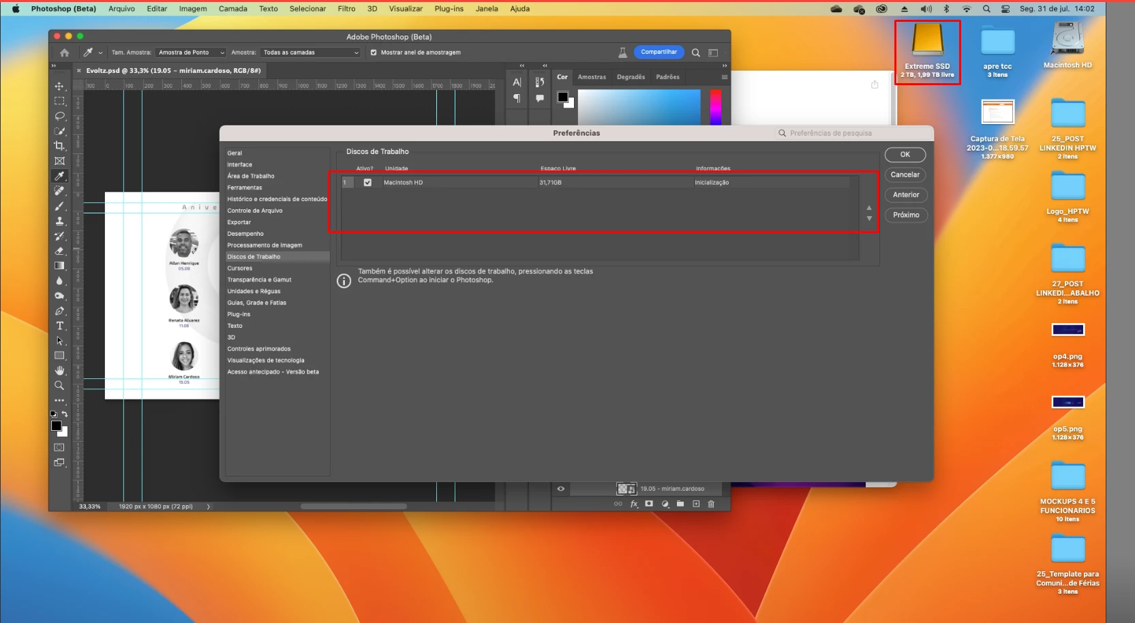The width and height of the screenshot is (1135, 623).
Task: Confirm Preferences with the OK button
Action: click(x=905, y=155)
